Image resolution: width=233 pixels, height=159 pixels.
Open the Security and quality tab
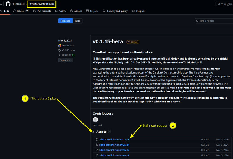click(115, 11)
